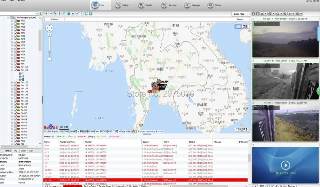The height and width of the screenshot is (187, 320).
Task: Open the Record module
Action: [169, 5]
